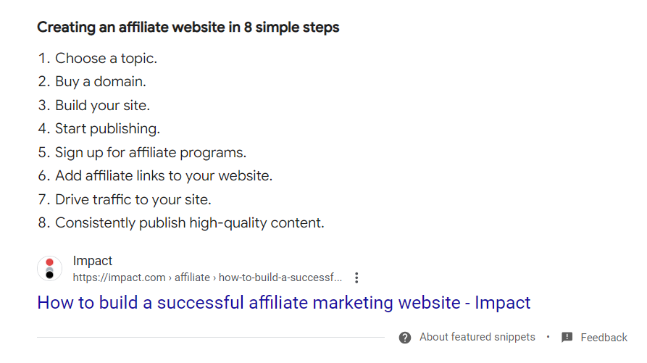Screen dimensions: 647x363
Task: Click the 'Impact' site name
Action: pyautogui.click(x=93, y=261)
